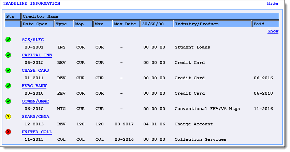The image size is (290, 152).
Task: Select the COL type for UNITED COLL
Action: [x=61, y=139]
